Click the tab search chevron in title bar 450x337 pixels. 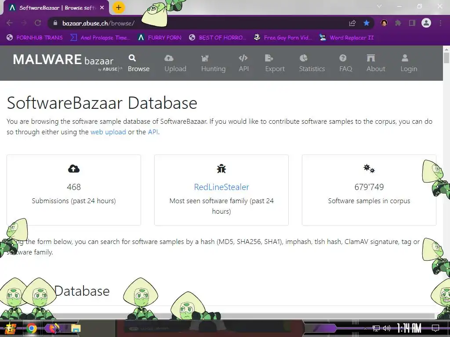(x=379, y=6)
